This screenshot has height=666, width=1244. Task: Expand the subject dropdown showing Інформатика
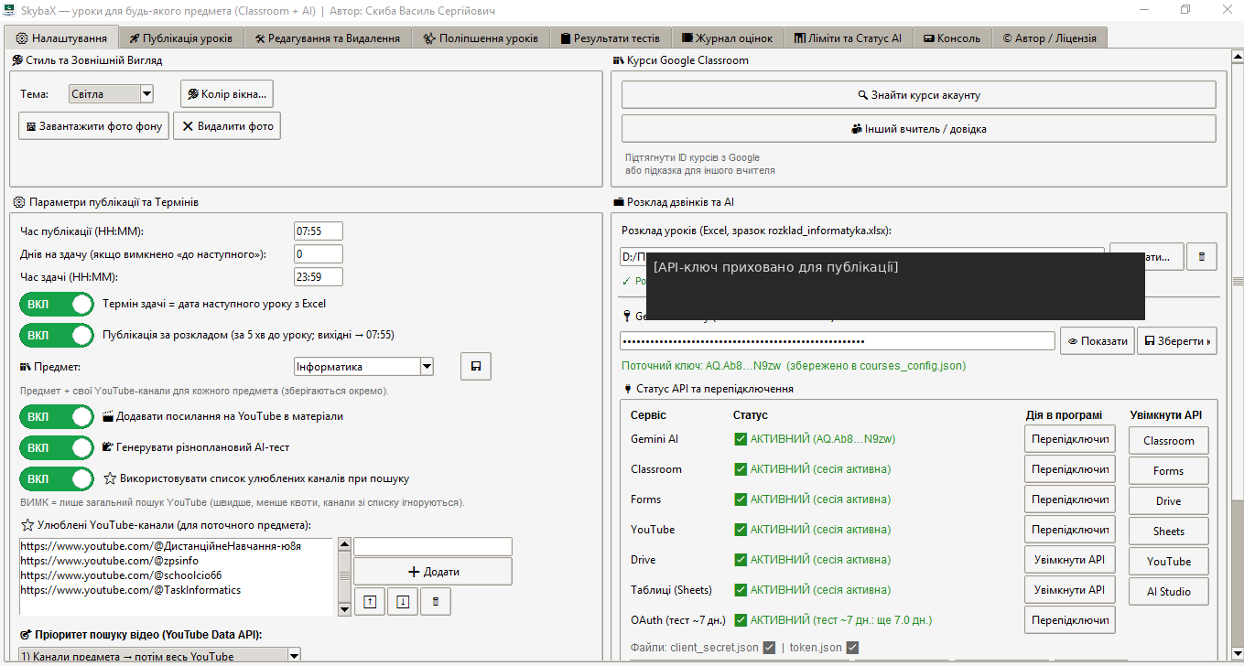364,367
